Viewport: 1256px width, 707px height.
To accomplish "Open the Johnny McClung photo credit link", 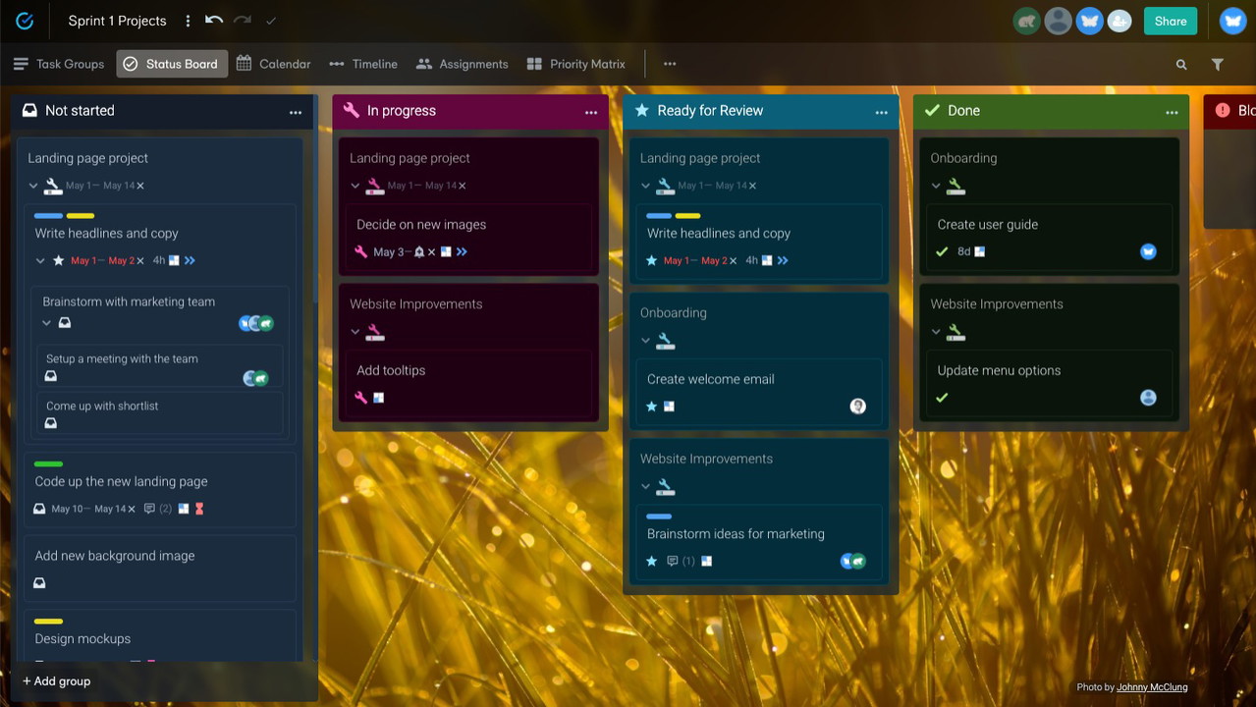I will coord(1153,687).
